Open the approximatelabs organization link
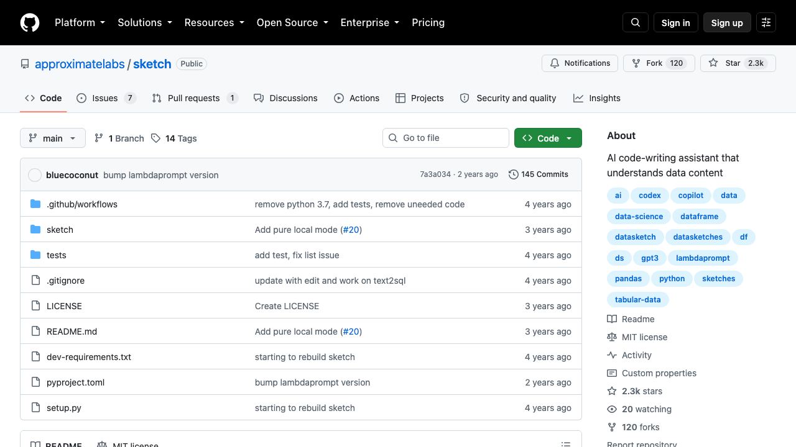The height and width of the screenshot is (447, 796). coord(80,64)
